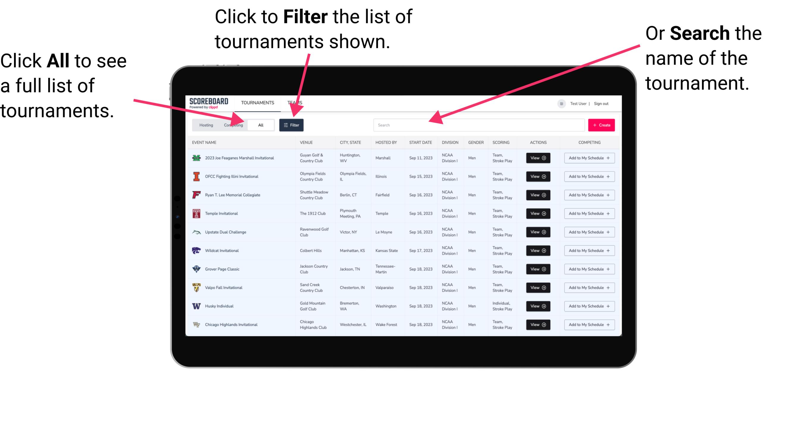Click the TEAMS navigation tab

pos(296,102)
